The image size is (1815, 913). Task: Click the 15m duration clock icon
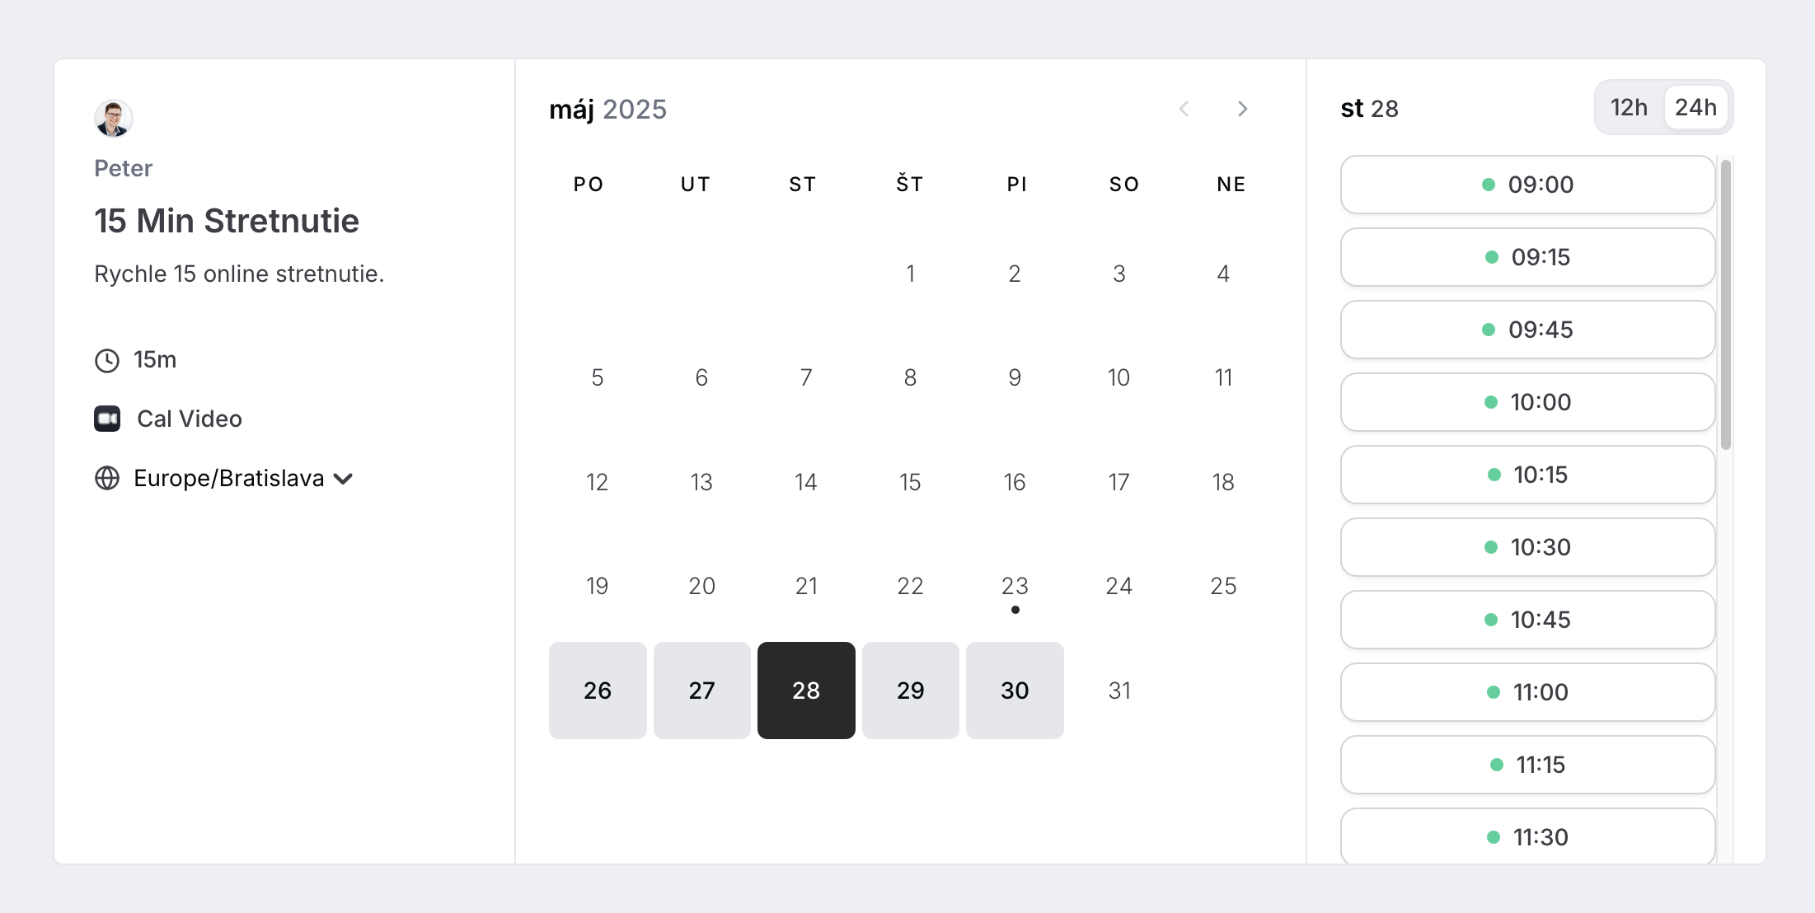tap(107, 360)
